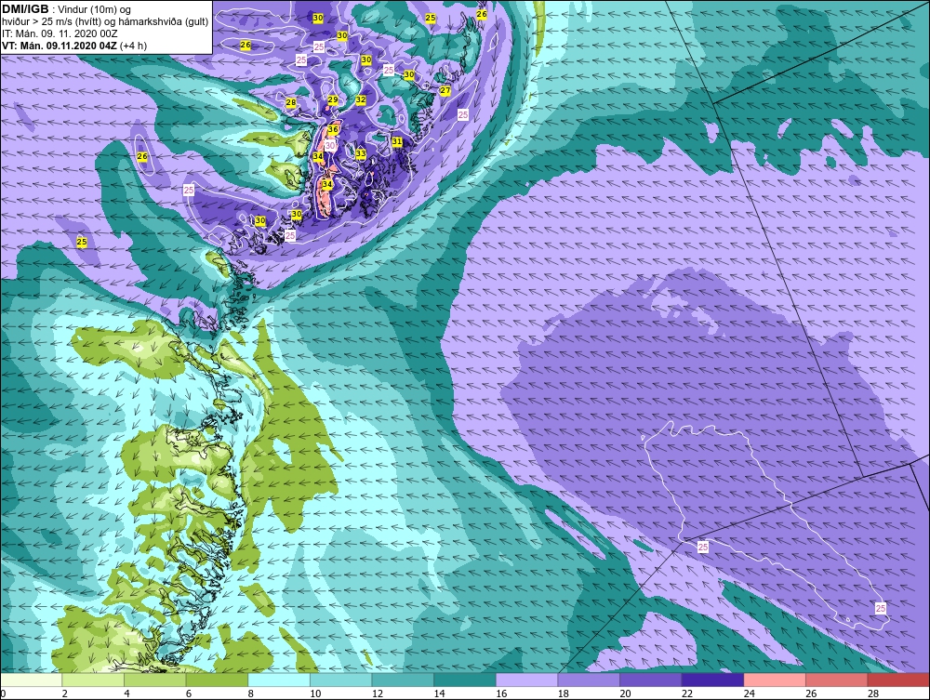Select the 'IT: Mán. 09. 11. 2020 00Z' line
This screenshot has width=930, height=700.
coord(60,33)
